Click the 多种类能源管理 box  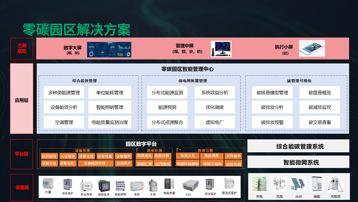(x=64, y=93)
